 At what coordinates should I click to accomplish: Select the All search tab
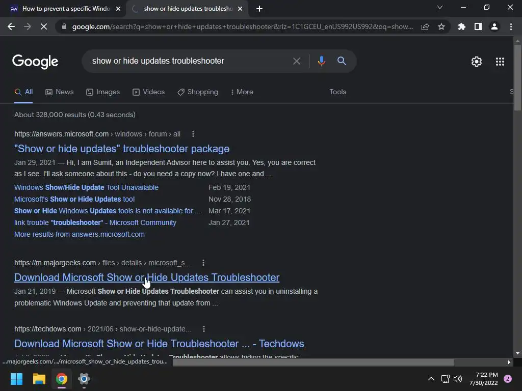23,92
